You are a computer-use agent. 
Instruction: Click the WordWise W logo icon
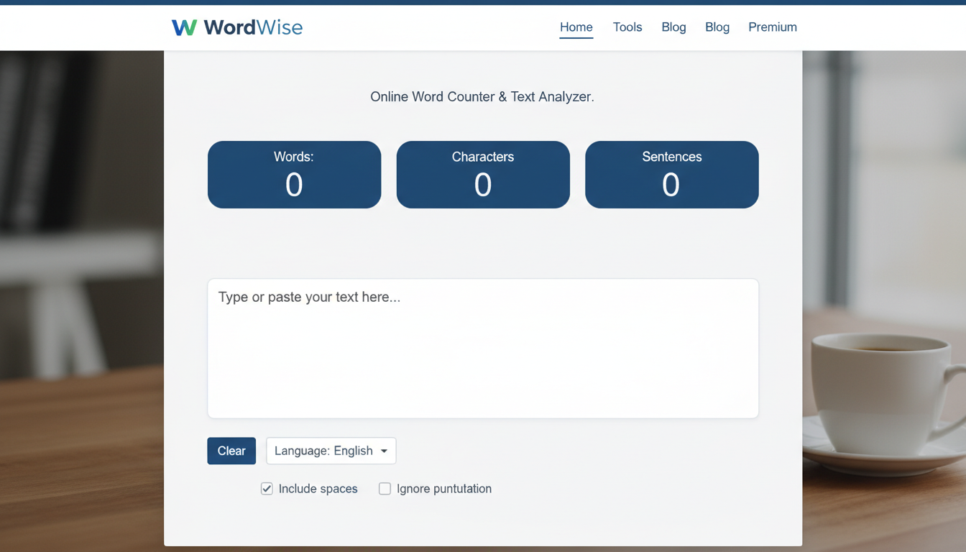pyautogui.click(x=184, y=27)
